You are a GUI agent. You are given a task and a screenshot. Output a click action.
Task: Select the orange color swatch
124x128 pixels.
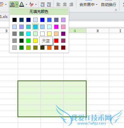pyautogui.click(x=49, y=48)
